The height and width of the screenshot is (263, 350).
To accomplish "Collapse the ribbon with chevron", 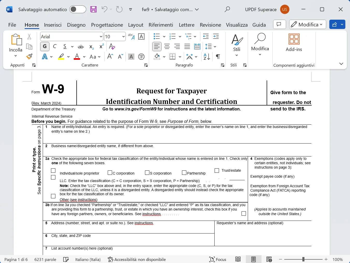I will tap(341, 64).
